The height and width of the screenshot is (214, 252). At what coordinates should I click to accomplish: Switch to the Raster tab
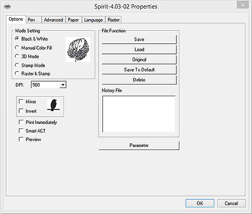[113, 20]
